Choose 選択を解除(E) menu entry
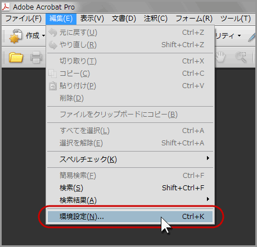This screenshot has width=257, height=247. tap(130, 143)
